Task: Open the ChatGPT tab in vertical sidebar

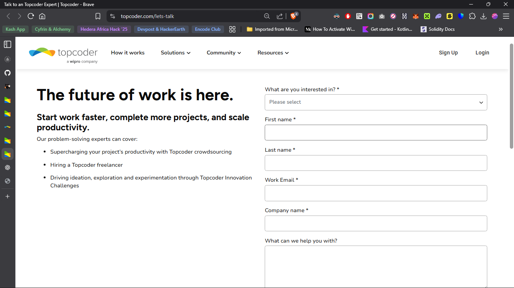Action: (x=8, y=167)
